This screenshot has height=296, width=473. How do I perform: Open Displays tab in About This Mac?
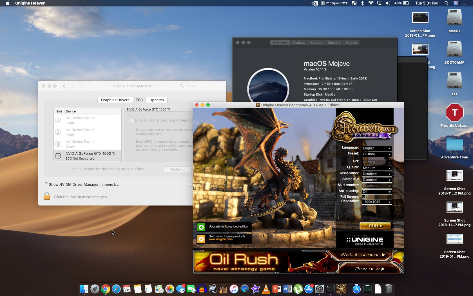coord(298,43)
